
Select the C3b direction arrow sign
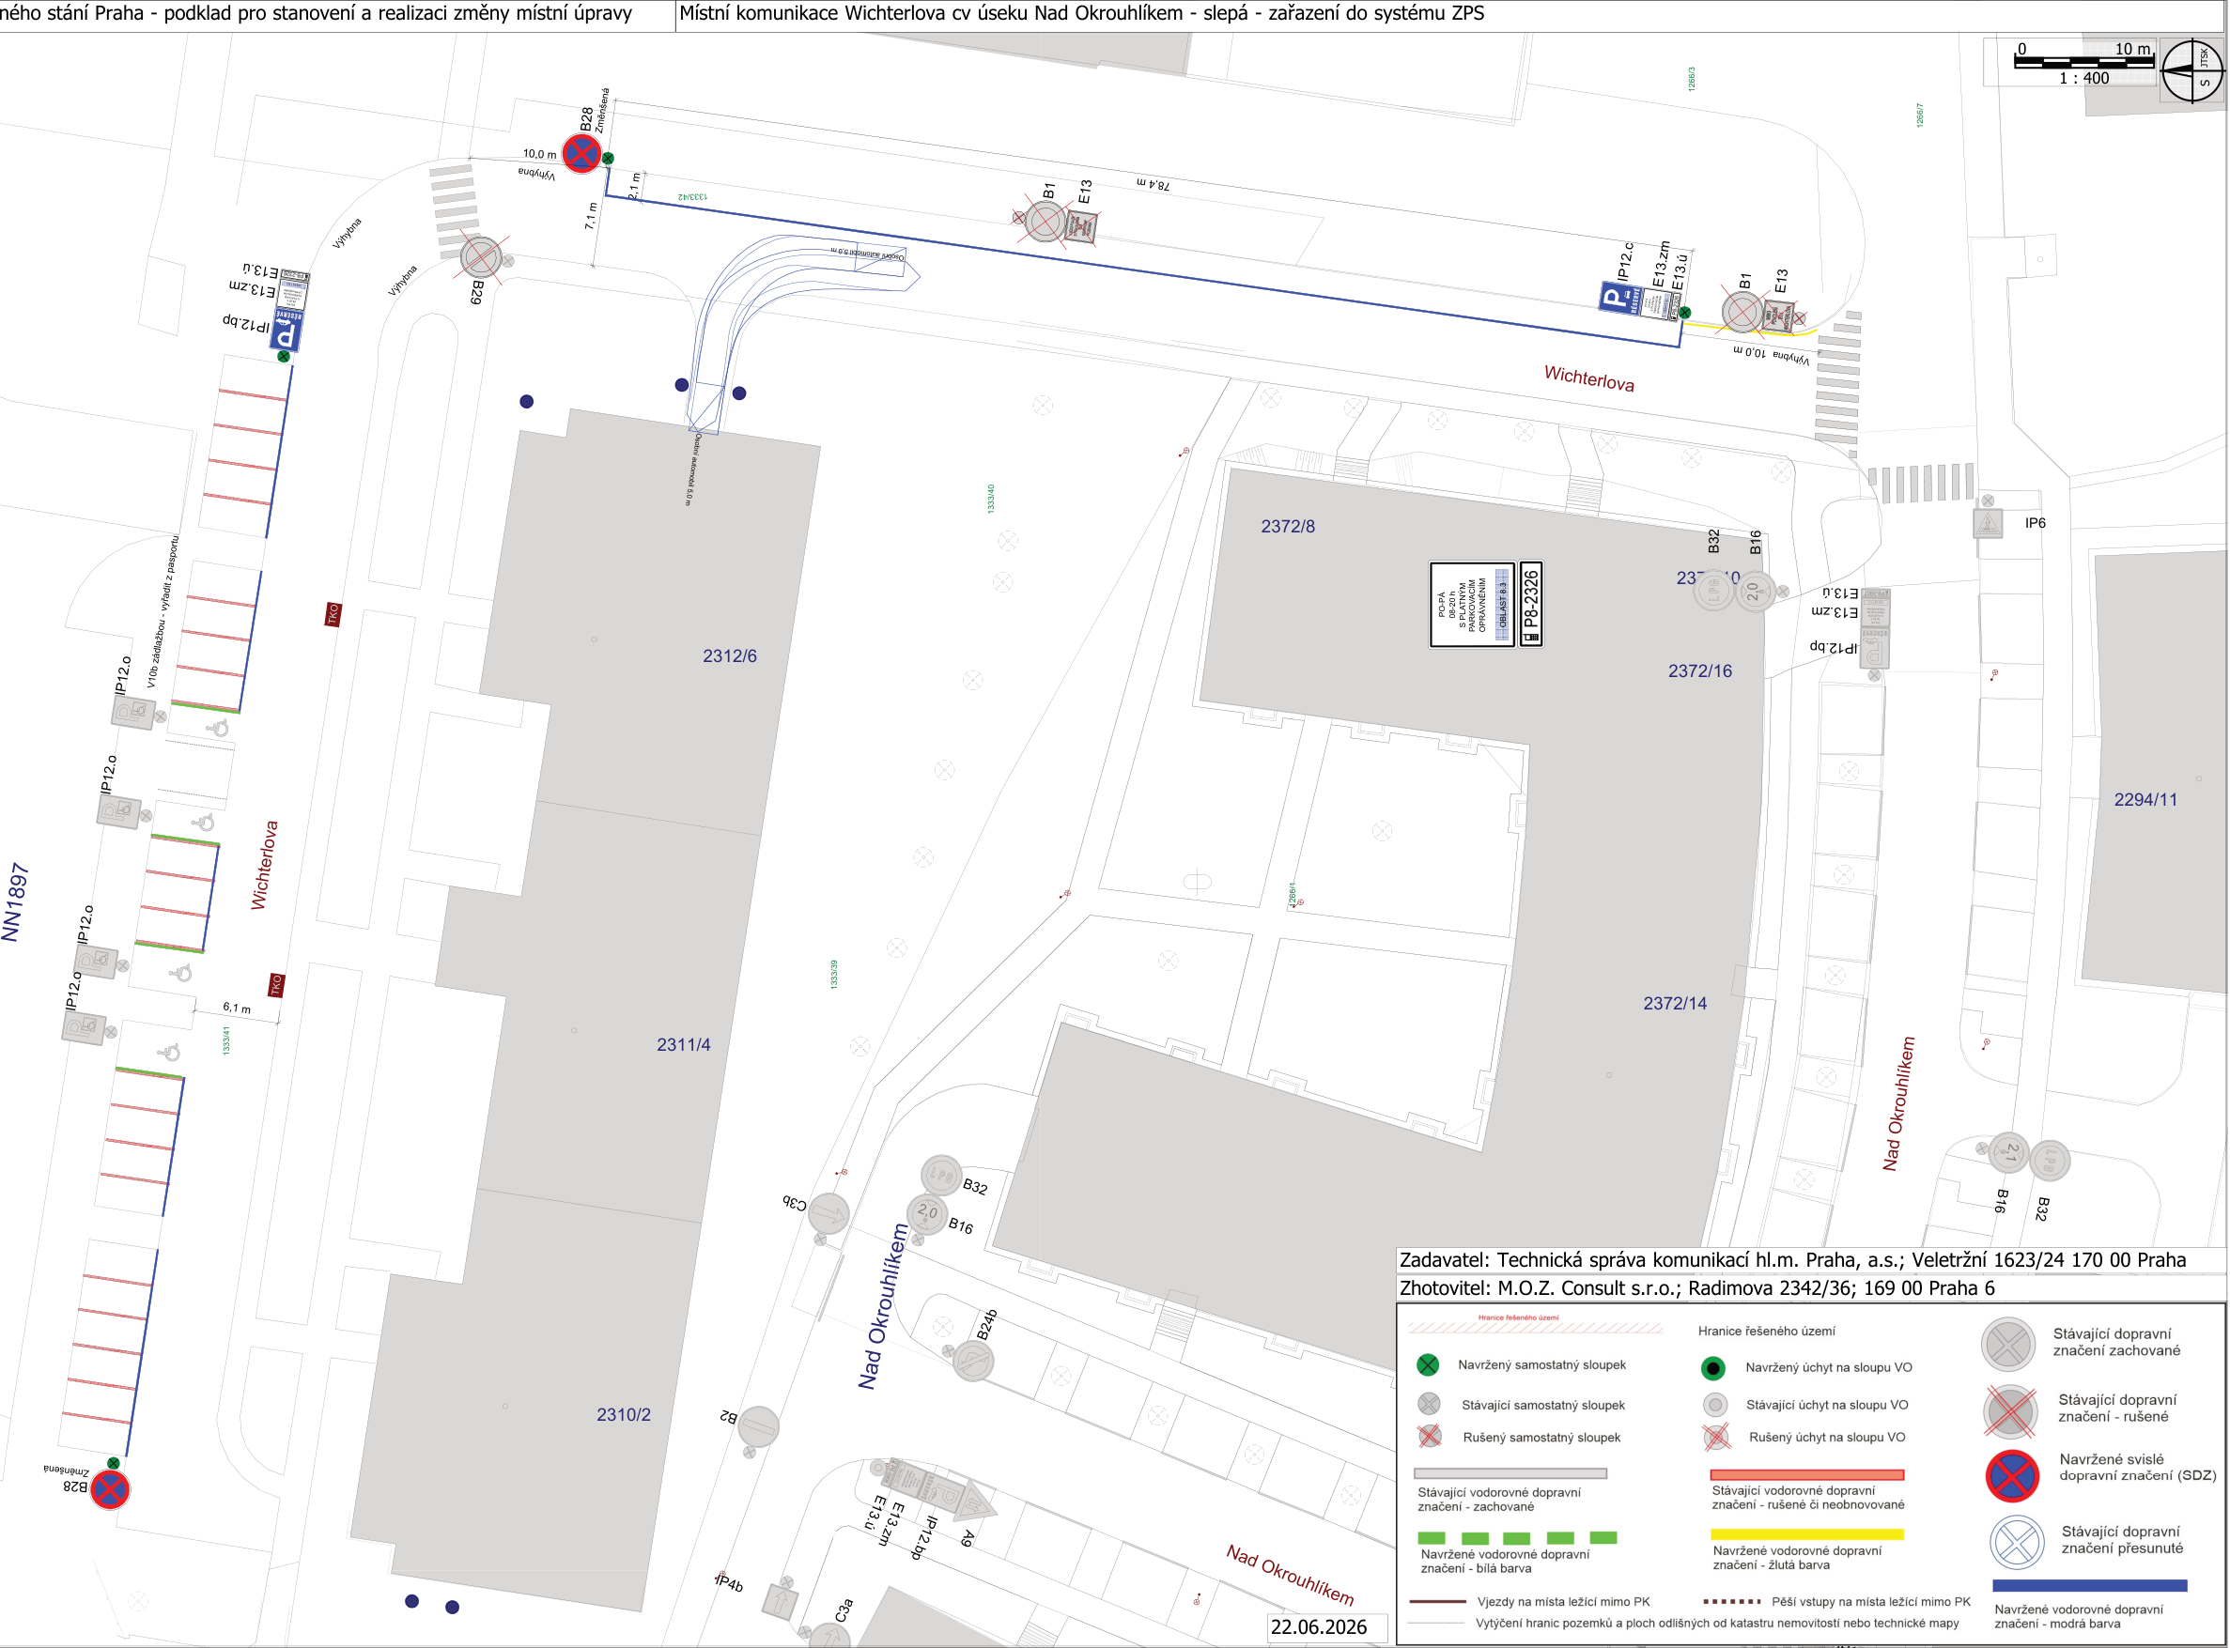(829, 1214)
